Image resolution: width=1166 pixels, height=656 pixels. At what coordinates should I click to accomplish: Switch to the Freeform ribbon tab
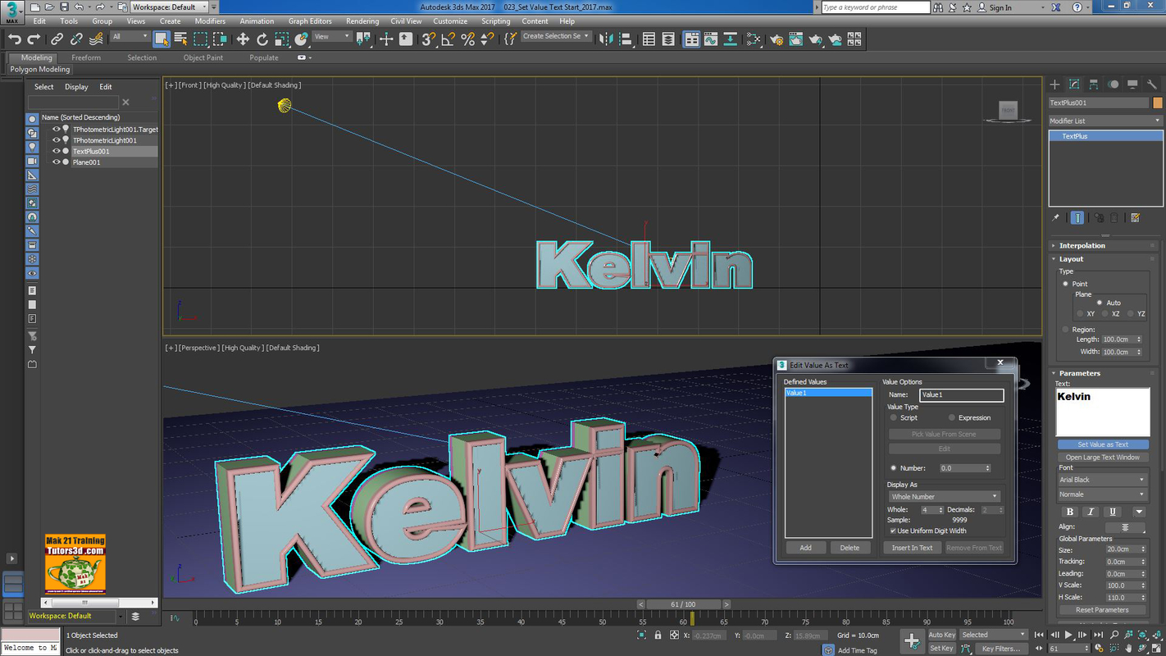tap(86, 58)
